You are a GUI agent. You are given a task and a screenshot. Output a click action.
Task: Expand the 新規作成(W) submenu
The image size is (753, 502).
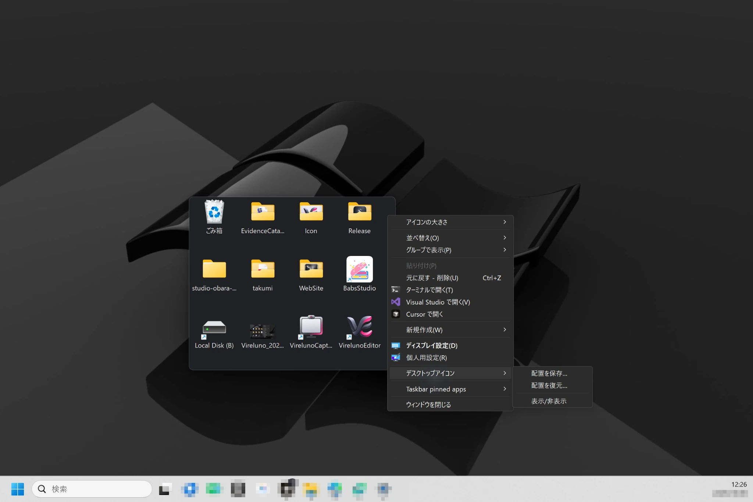(x=450, y=330)
